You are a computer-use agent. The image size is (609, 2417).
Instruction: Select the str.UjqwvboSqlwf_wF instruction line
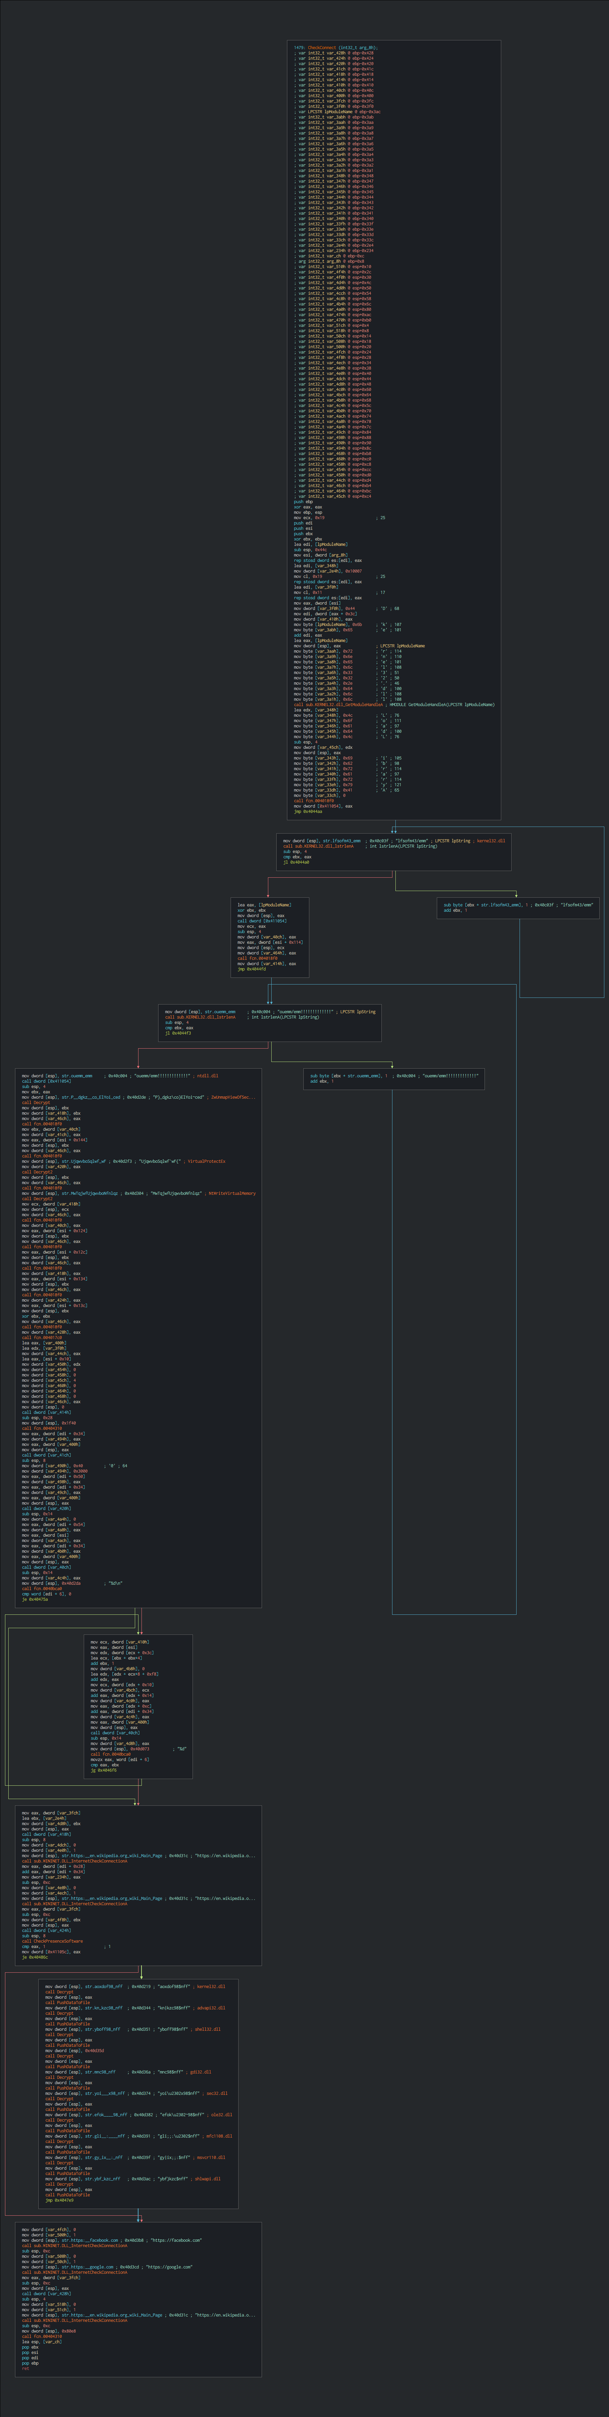click(124, 1161)
